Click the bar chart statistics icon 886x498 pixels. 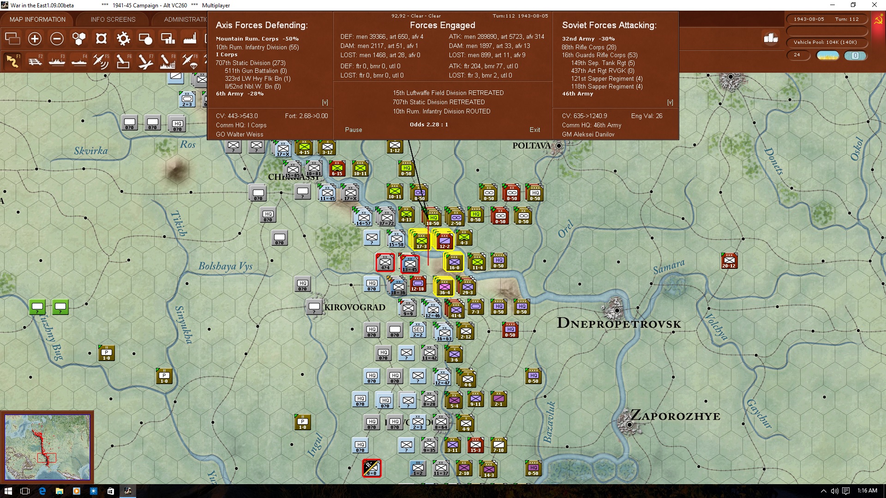[x=771, y=38]
